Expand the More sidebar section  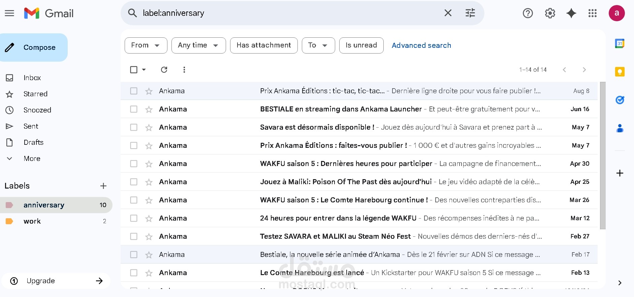coord(32,159)
